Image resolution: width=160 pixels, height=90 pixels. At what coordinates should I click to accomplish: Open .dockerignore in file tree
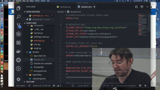tap(39, 78)
